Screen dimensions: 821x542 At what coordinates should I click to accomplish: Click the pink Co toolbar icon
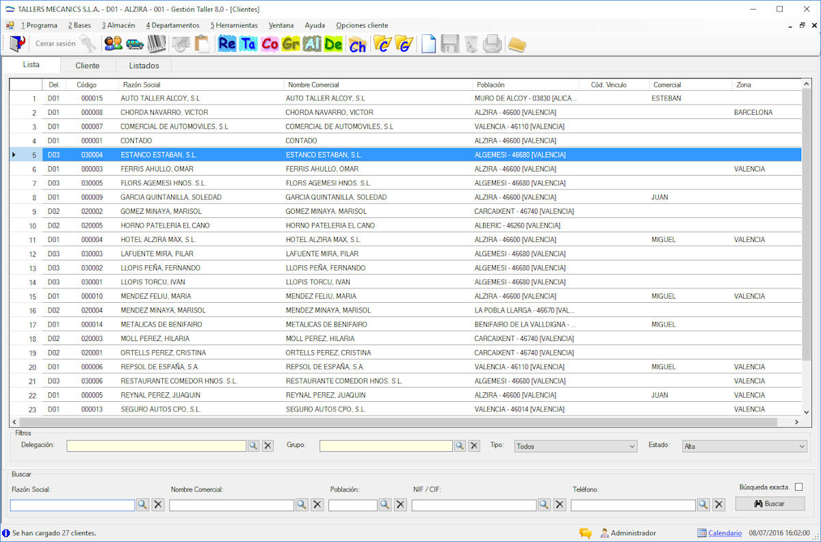(x=270, y=44)
